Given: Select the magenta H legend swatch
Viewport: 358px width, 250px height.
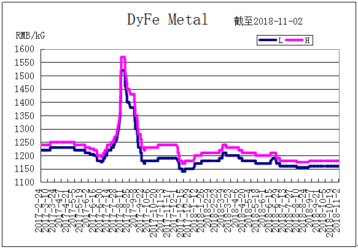Looking at the screenshot, I should 295,40.
